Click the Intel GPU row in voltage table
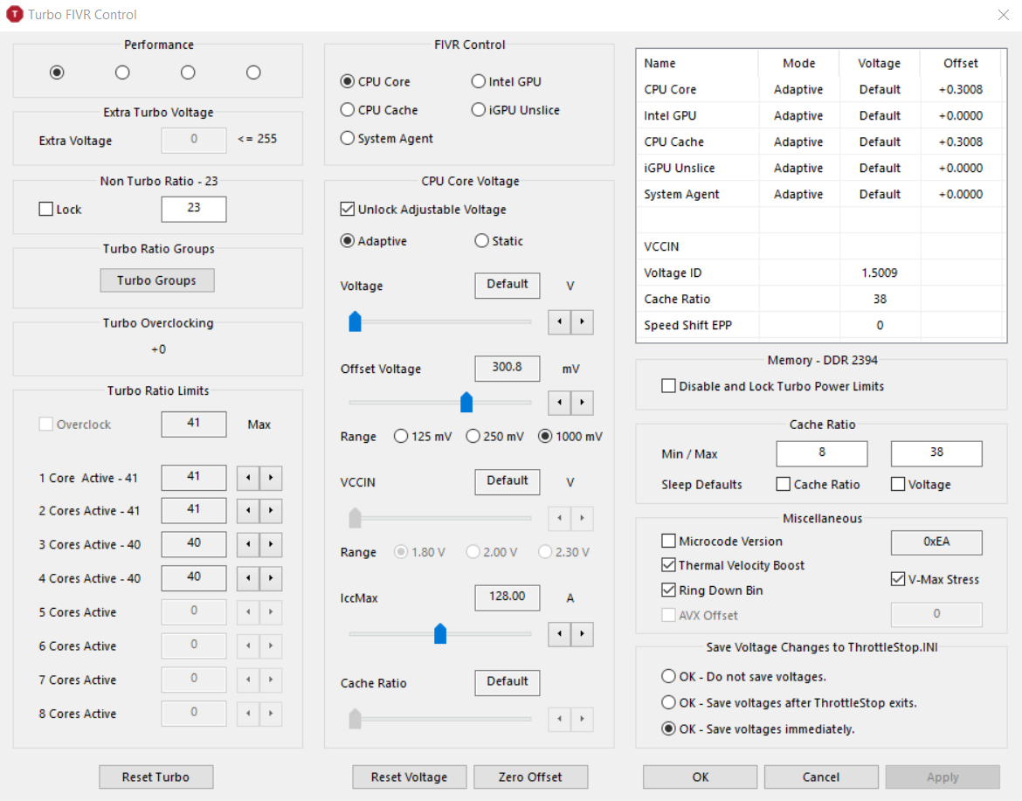This screenshot has height=801, width=1022. point(818,115)
